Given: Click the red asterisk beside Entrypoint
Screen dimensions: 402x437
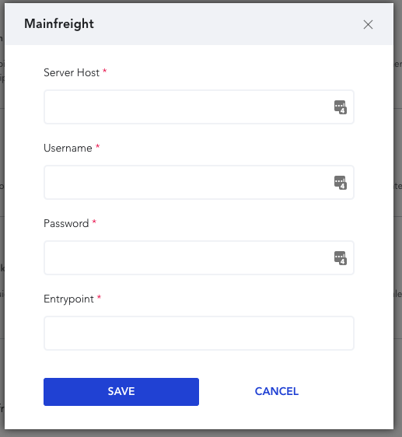Looking at the screenshot, I should pos(99,297).
